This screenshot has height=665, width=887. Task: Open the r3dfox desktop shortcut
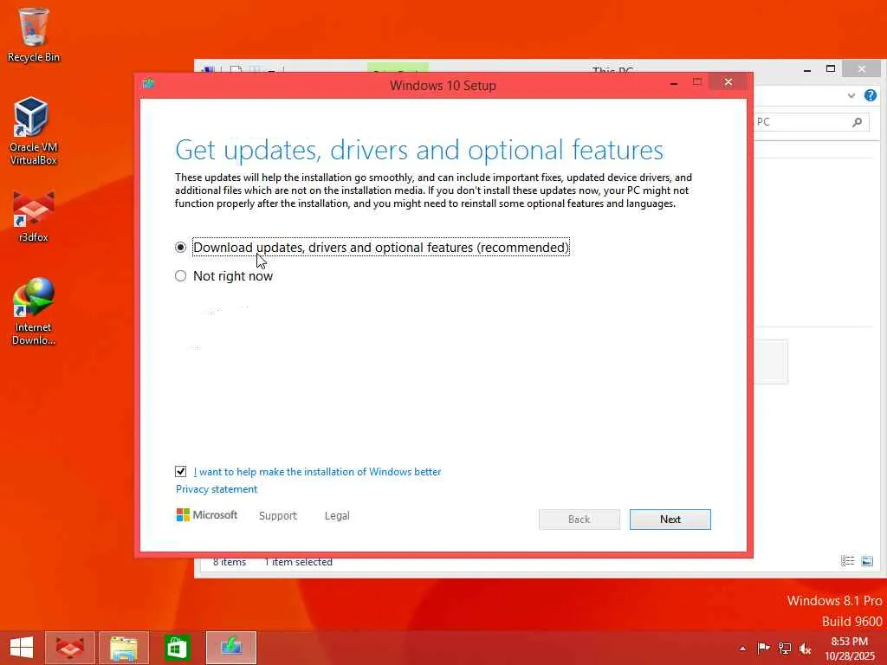pyautogui.click(x=33, y=216)
